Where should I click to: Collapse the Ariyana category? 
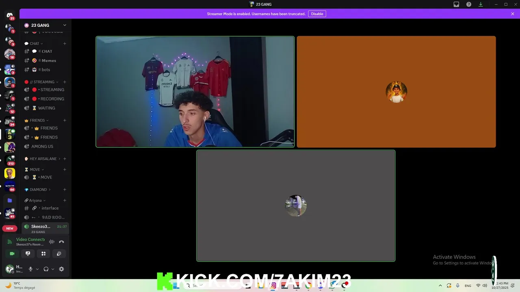35,200
